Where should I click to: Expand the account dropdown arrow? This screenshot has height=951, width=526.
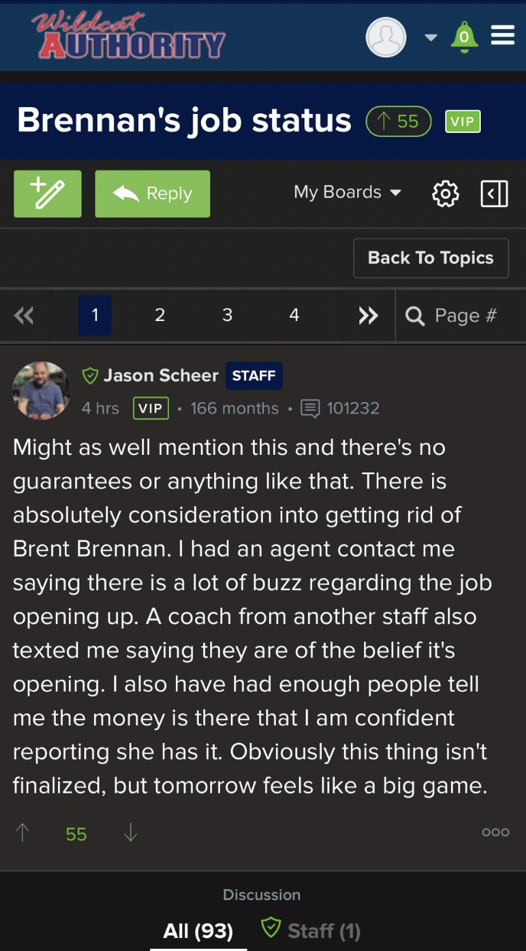pos(430,37)
